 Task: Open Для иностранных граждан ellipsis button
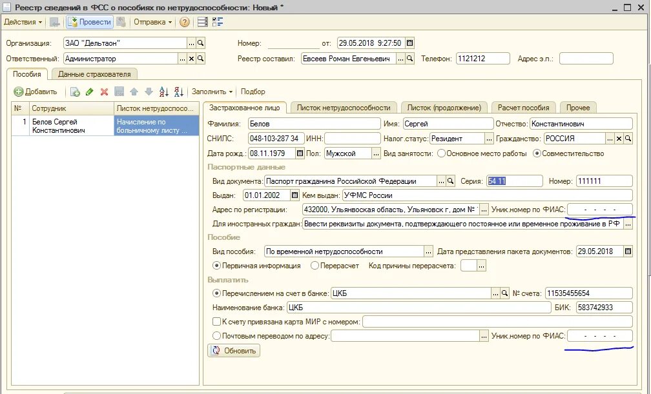tap(628, 224)
